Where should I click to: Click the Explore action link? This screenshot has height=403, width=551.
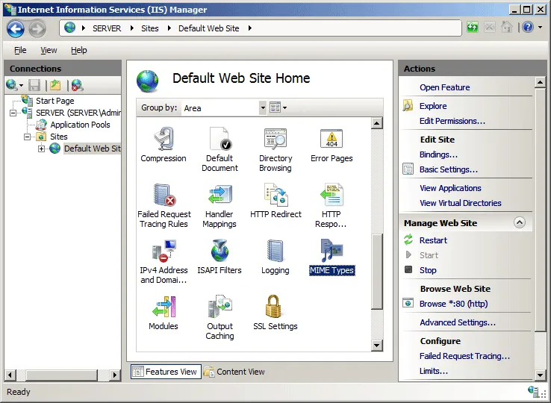pyautogui.click(x=433, y=106)
